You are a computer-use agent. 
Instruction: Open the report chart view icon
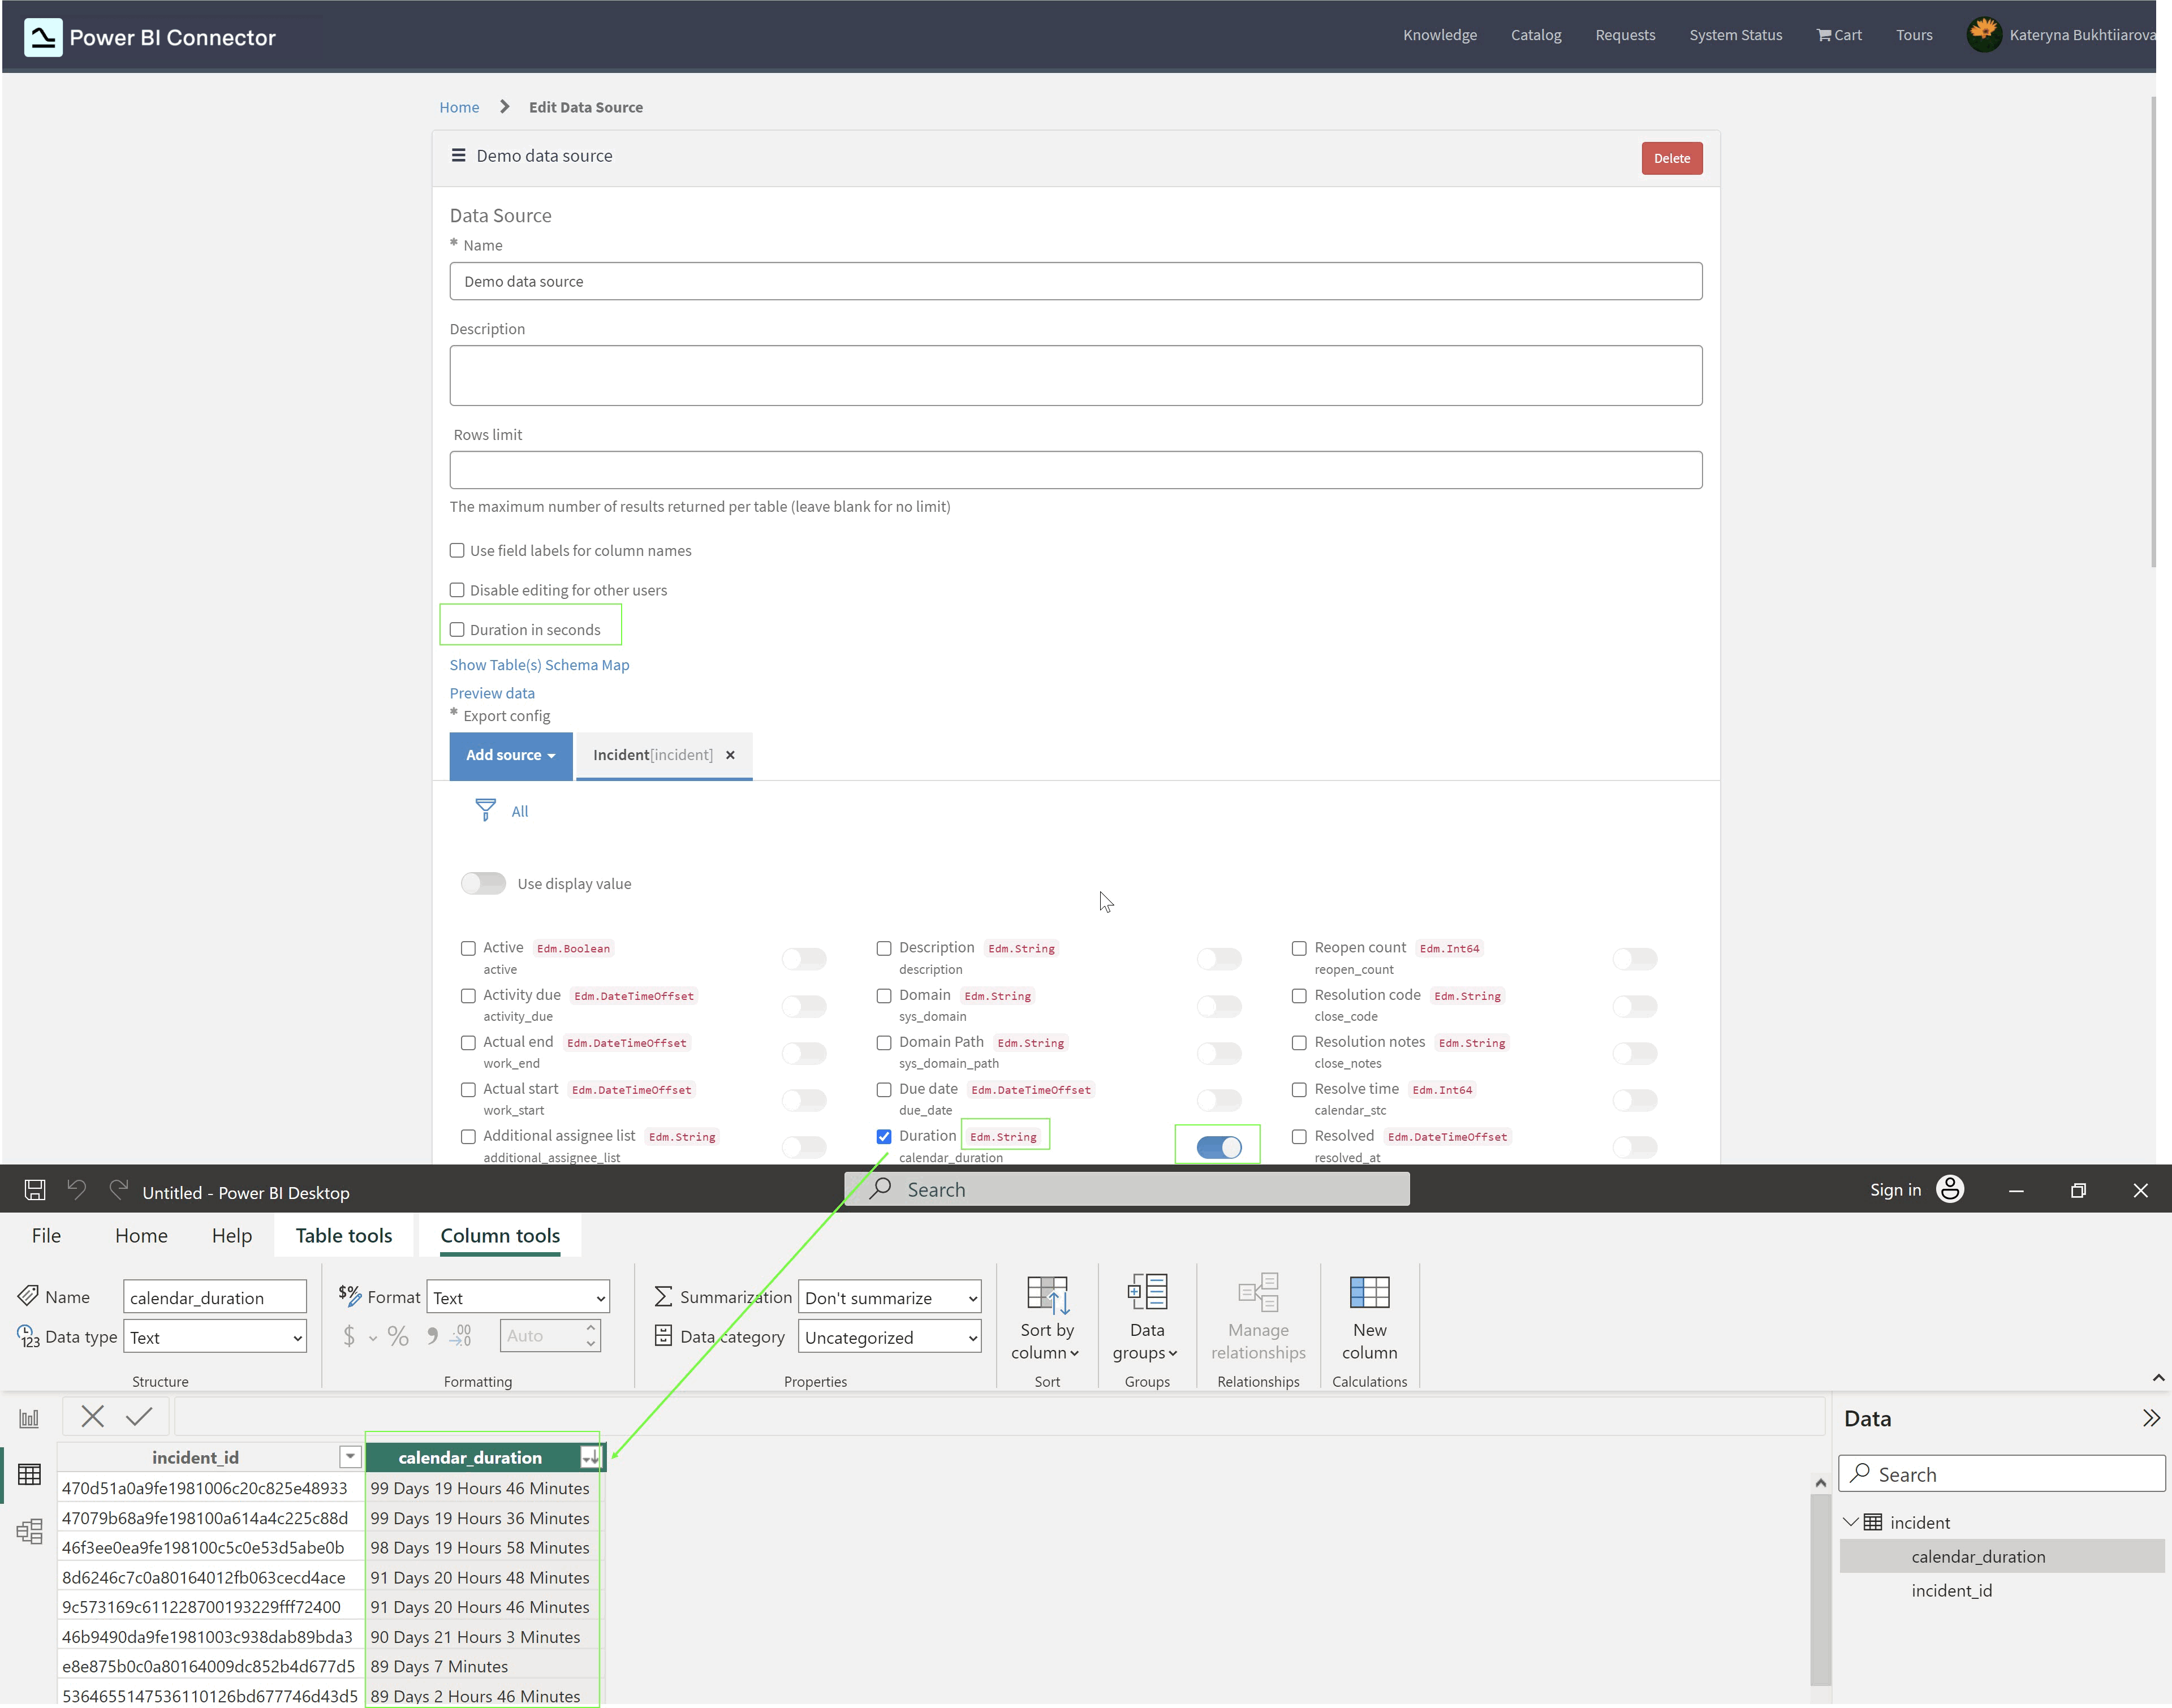29,1417
